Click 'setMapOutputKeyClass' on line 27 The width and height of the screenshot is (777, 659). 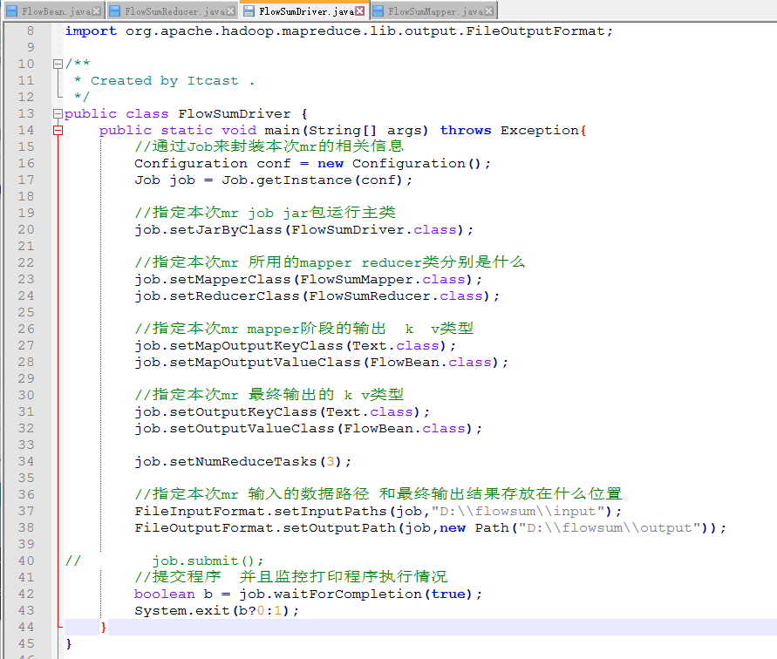(256, 345)
